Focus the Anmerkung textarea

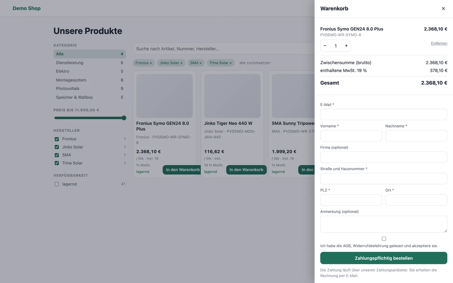point(384,224)
